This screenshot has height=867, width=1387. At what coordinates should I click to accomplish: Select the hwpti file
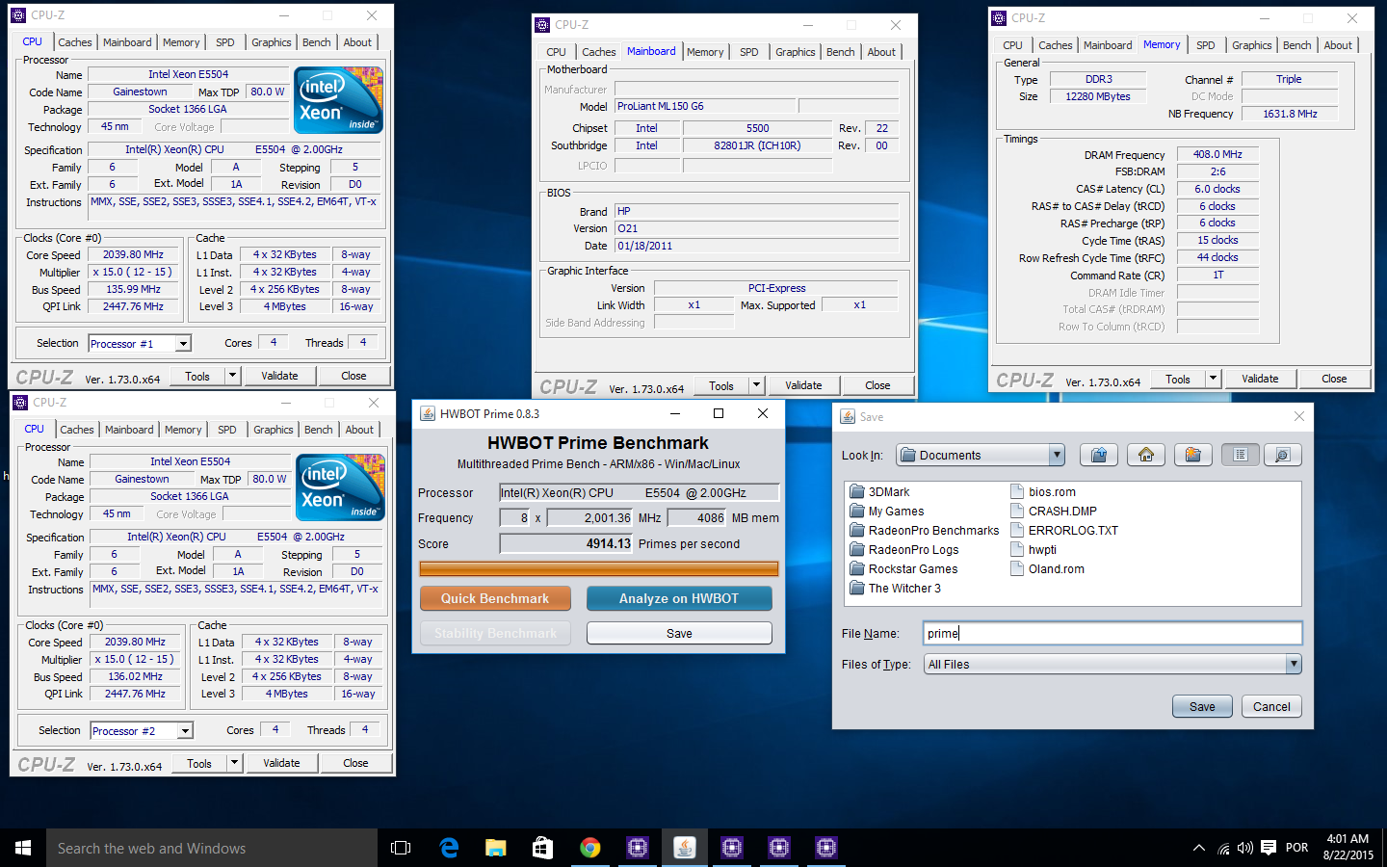(1033, 549)
